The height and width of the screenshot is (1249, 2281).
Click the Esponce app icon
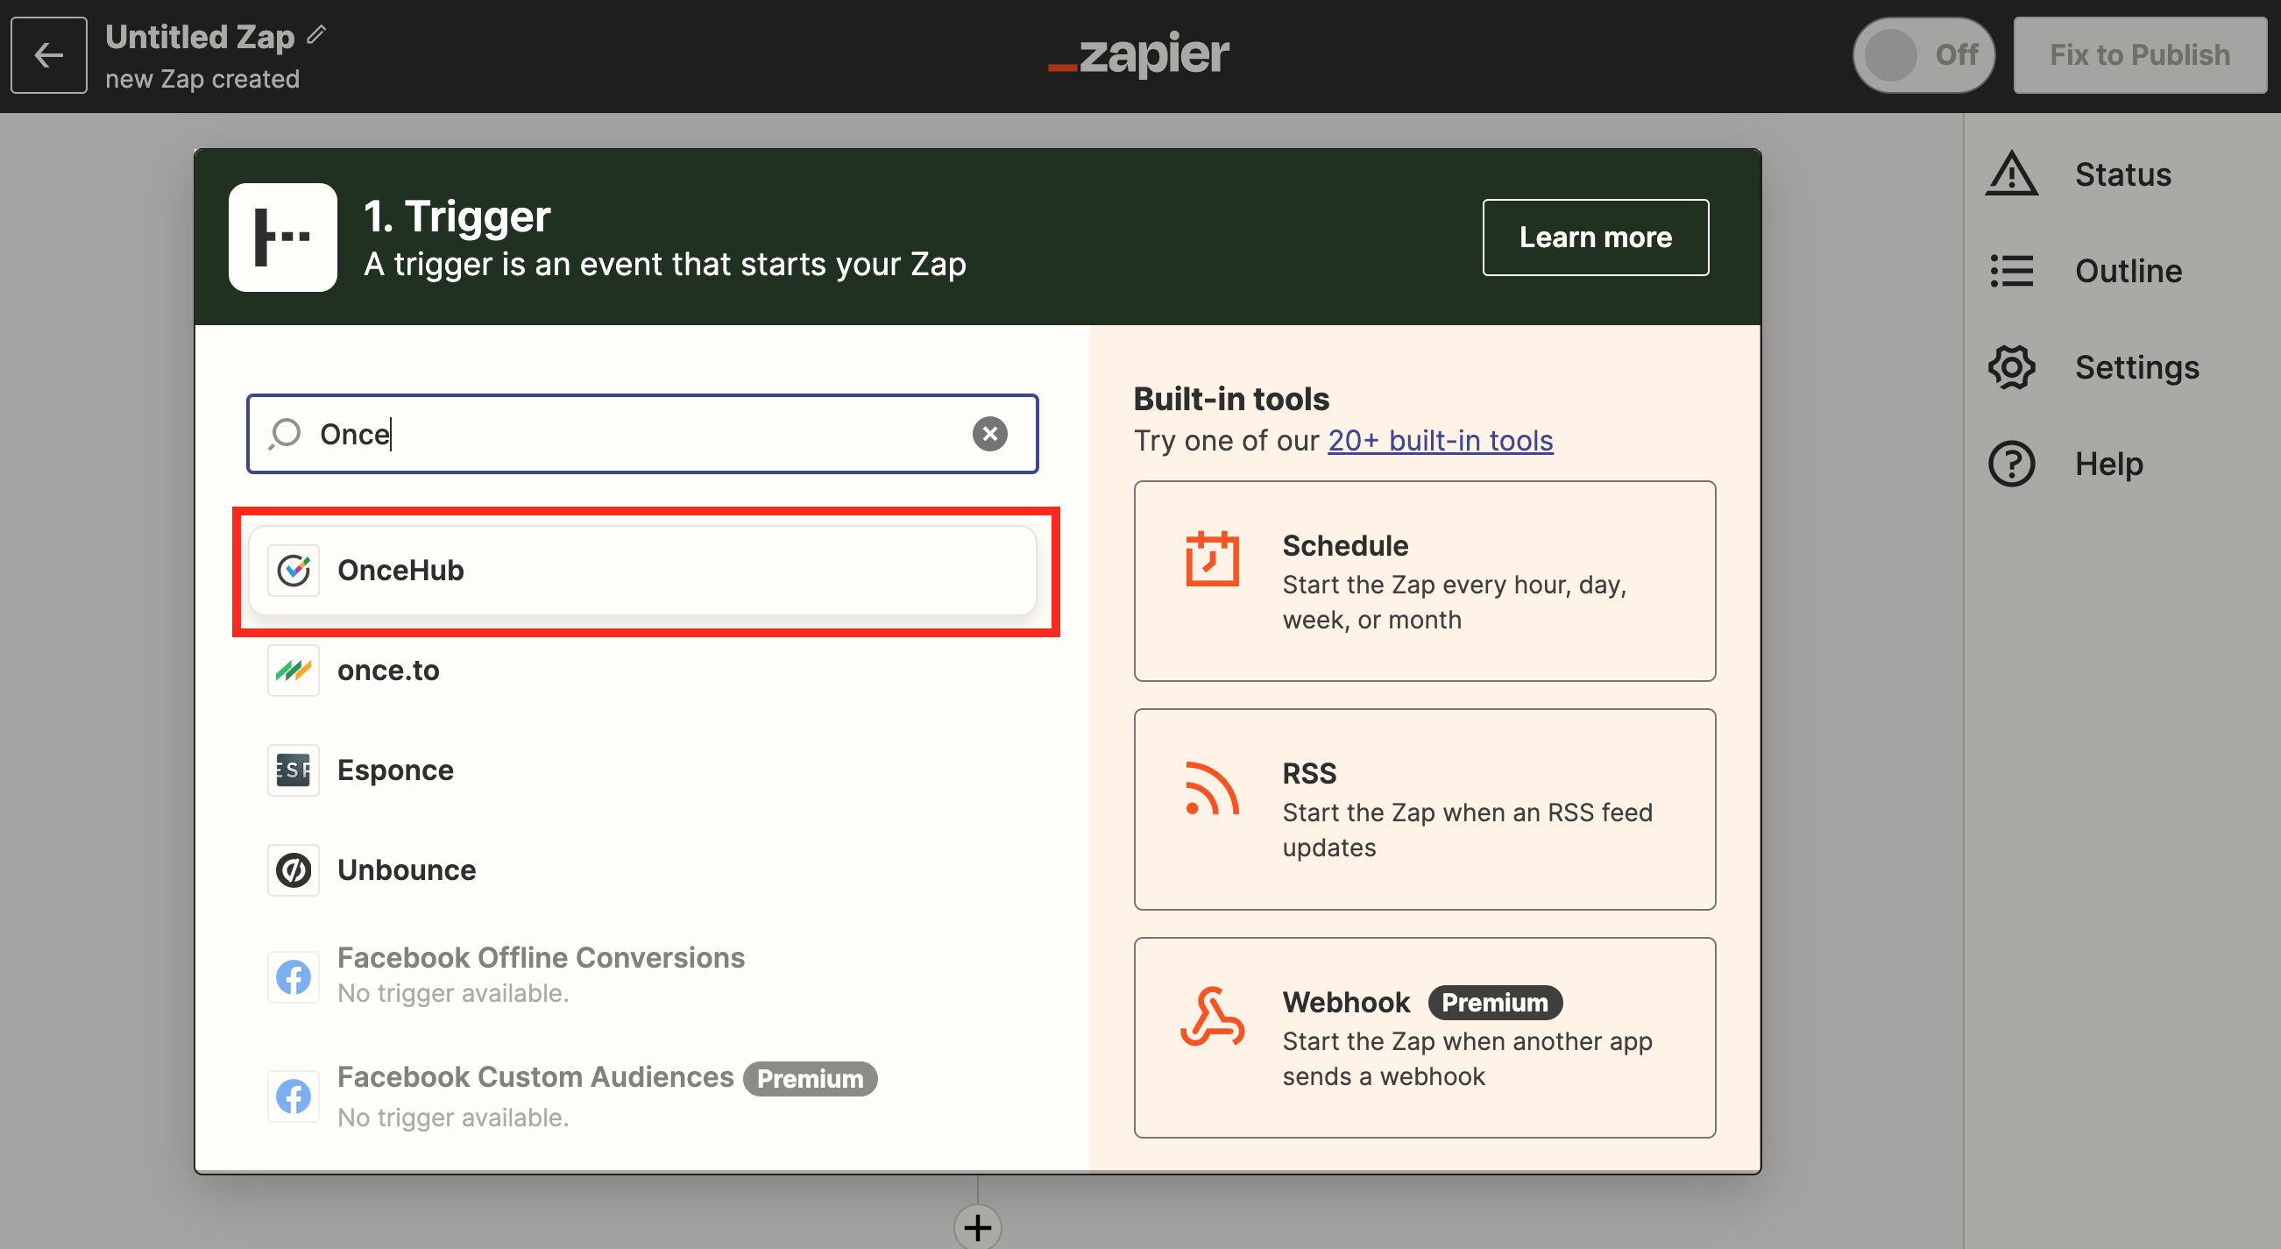(293, 770)
